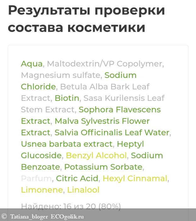Screen dimensions: 196x221
Task: Click the Hexyl Cinnamal ingredient
Action: tap(135, 178)
